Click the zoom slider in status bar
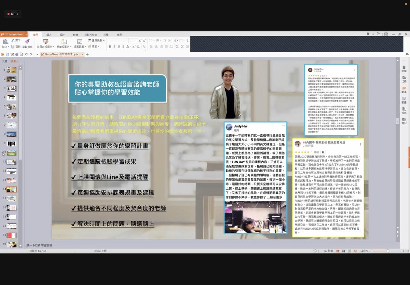The width and height of the screenshot is (410, 285). (x=387, y=251)
